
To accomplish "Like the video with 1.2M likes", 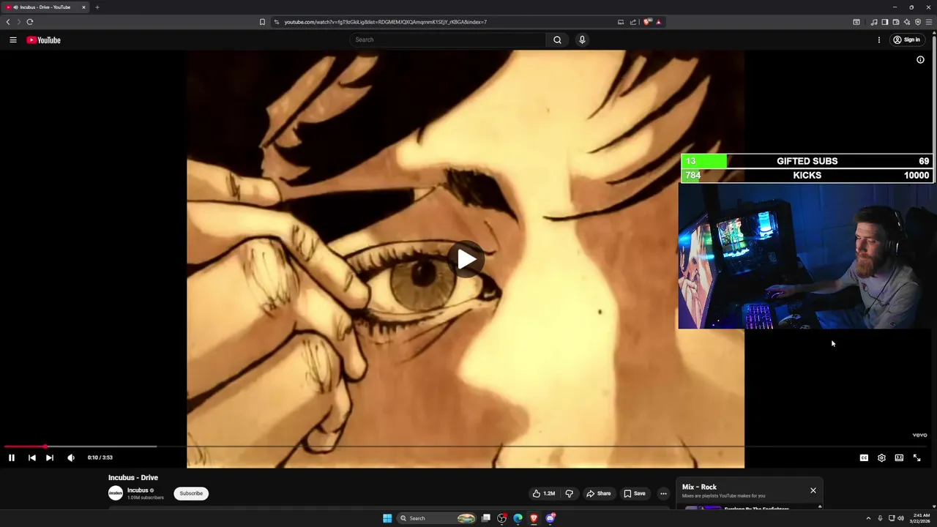I will (543, 493).
